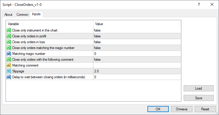Select the Slippage value 2.0 cell
Image resolution: width=219 pixels, height=115 pixels.
[137, 71]
